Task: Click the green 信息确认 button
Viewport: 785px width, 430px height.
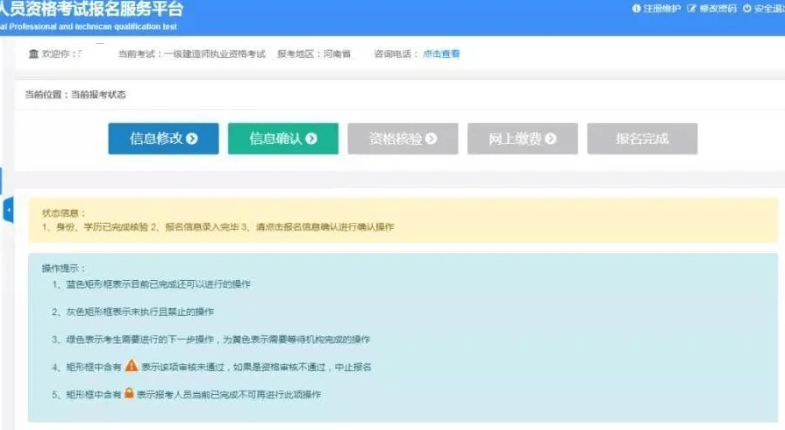Action: click(x=282, y=139)
